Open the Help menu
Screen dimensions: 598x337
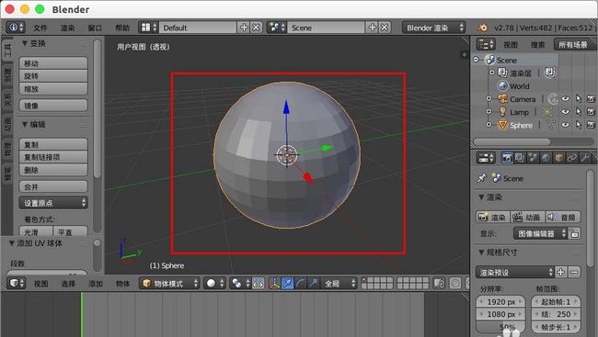[122, 28]
